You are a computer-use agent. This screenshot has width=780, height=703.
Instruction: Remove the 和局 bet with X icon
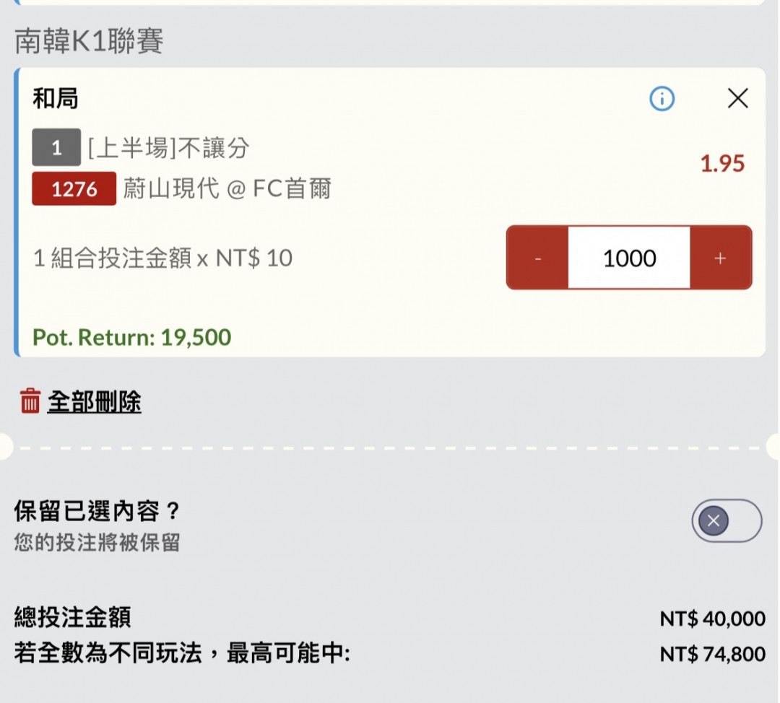tap(737, 98)
